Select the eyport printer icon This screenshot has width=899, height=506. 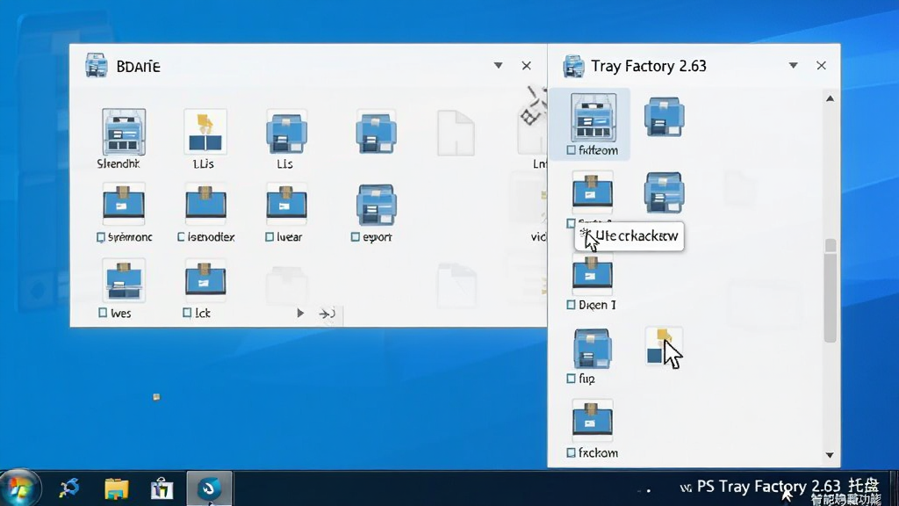[376, 204]
